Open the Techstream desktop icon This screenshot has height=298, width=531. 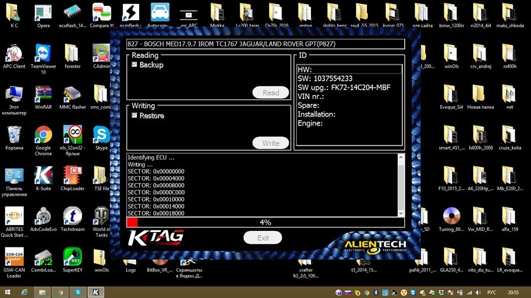pos(73,219)
